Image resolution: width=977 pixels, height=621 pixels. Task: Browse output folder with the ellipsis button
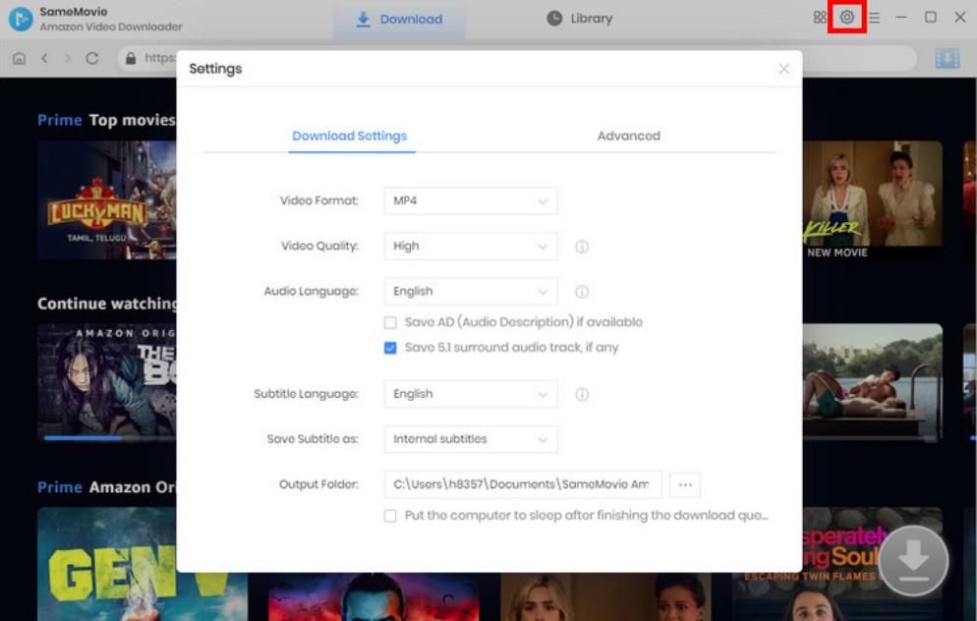[685, 484]
